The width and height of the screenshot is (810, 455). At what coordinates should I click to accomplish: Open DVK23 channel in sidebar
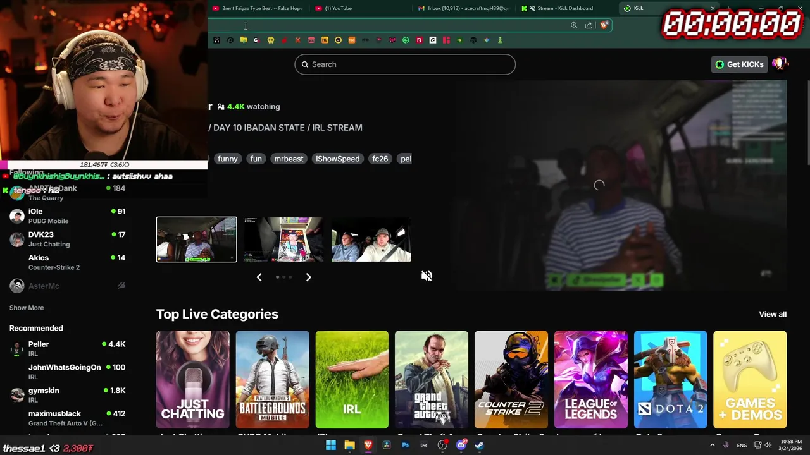[x=67, y=239]
